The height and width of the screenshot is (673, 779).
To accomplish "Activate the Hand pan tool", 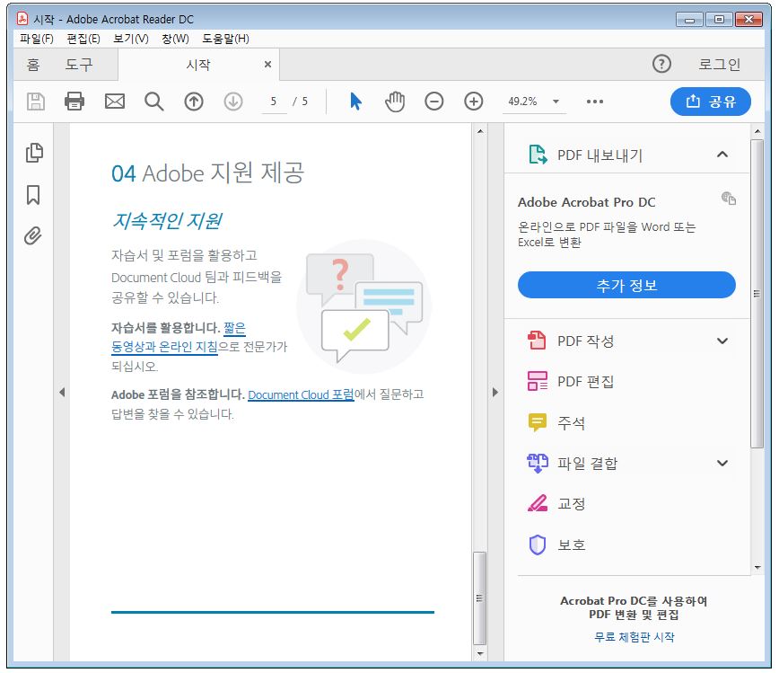I will click(x=395, y=102).
